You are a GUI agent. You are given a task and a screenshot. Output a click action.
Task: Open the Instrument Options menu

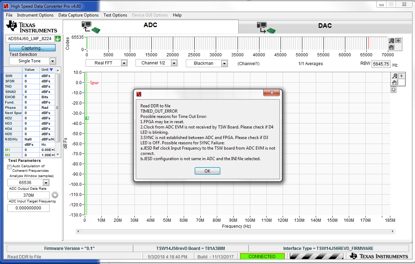(35, 15)
